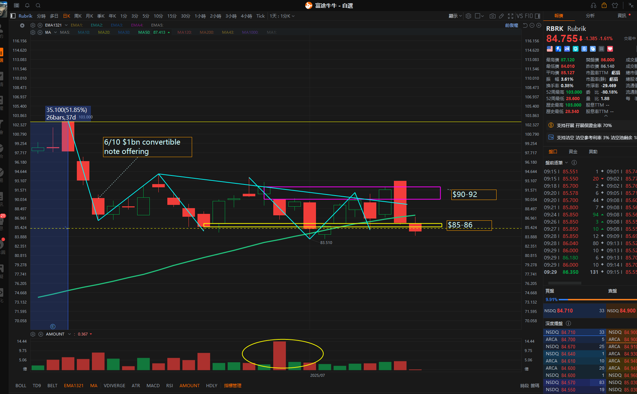Image resolution: width=637 pixels, height=394 pixels.
Task: Click the heart favorite icon
Action: 610,48
